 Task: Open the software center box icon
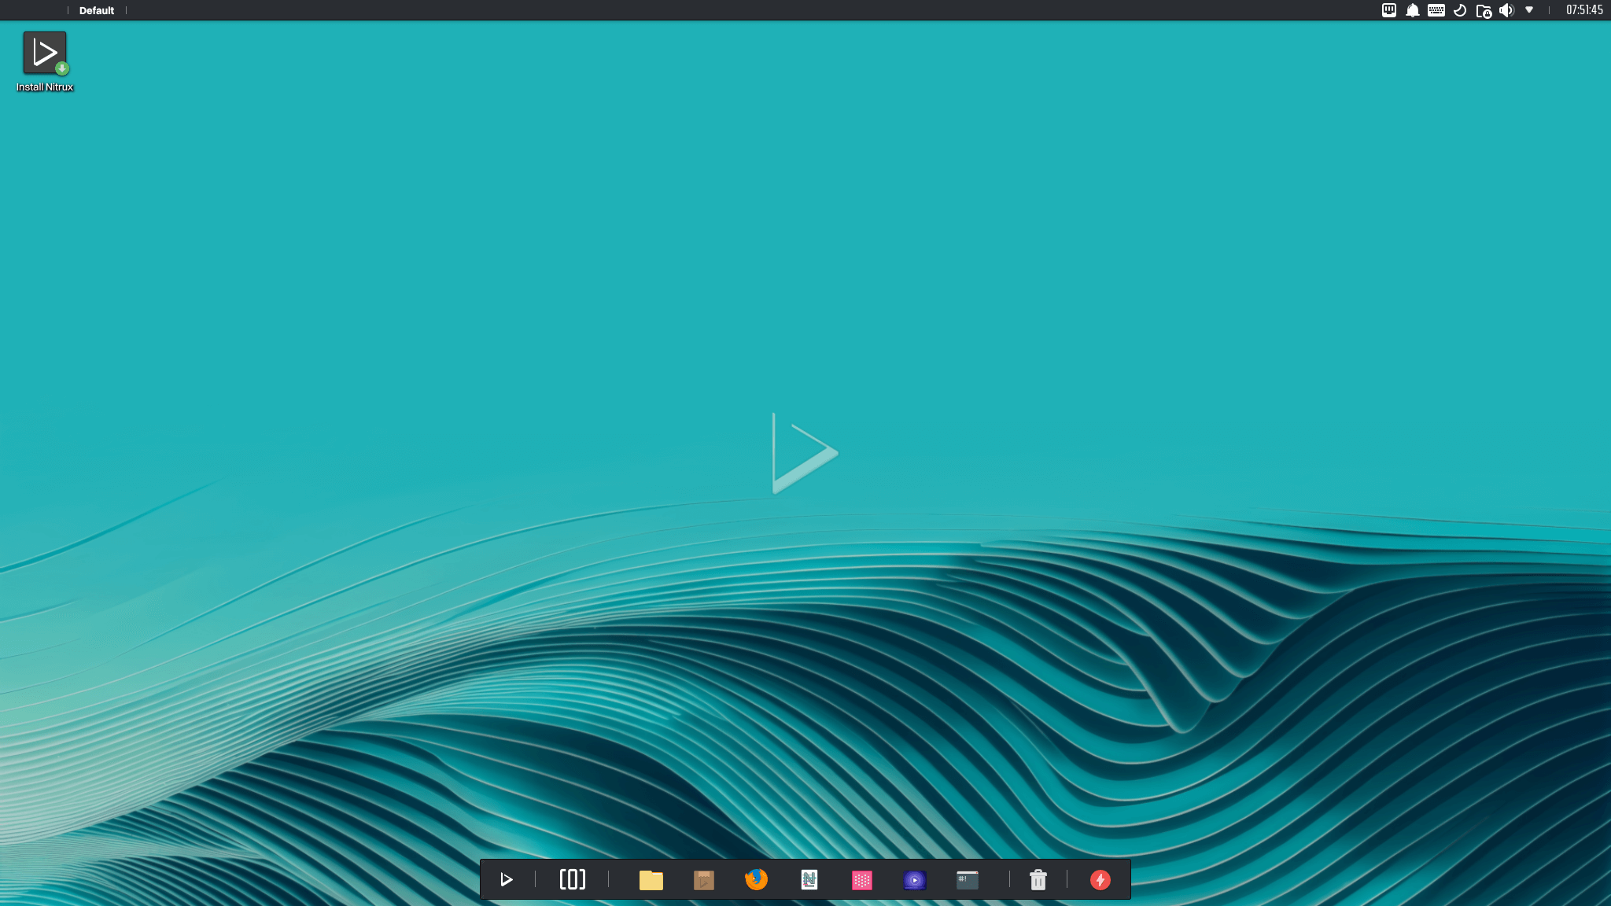click(704, 879)
